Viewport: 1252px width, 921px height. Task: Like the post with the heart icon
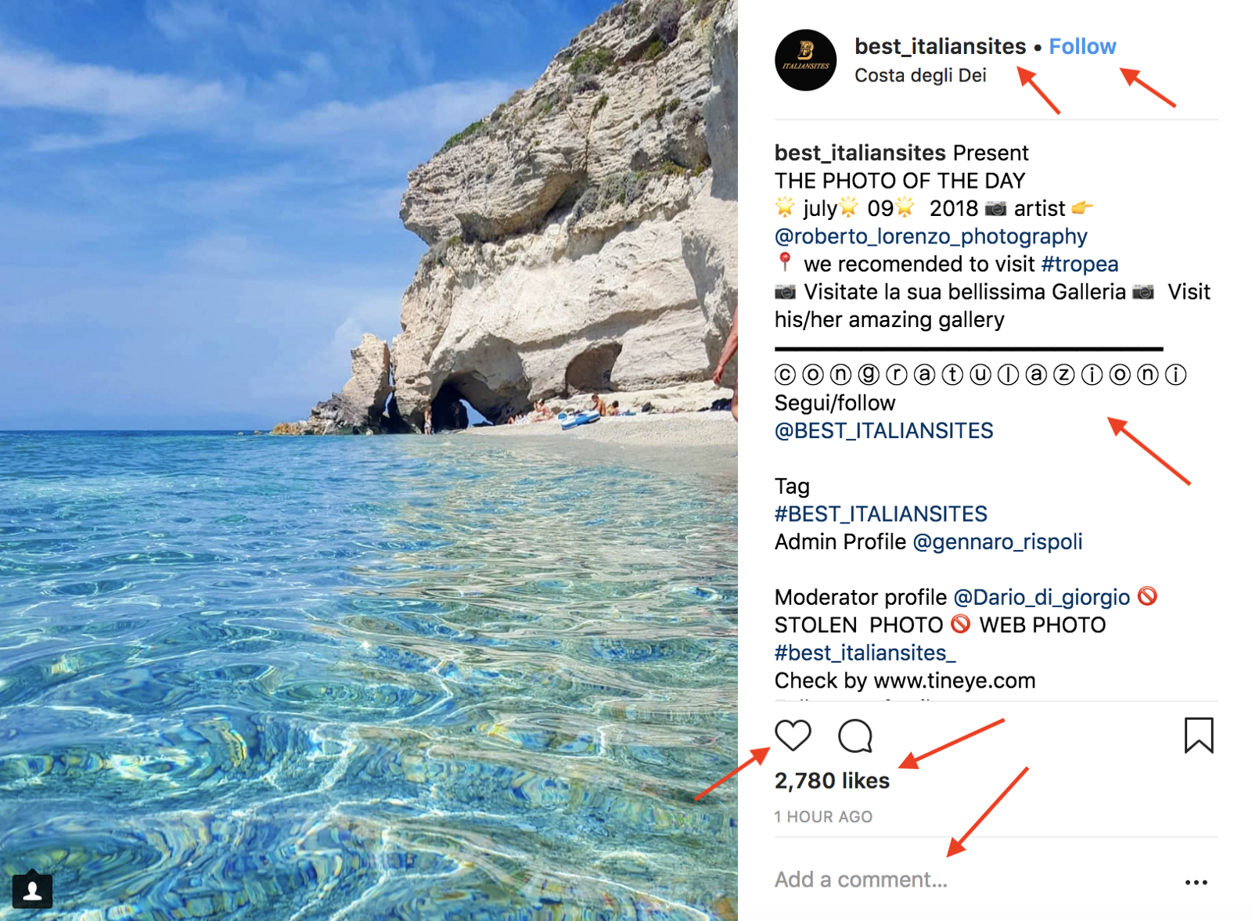(792, 736)
